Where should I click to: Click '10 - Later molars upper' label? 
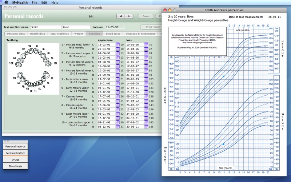pyautogui.click(x=76, y=122)
